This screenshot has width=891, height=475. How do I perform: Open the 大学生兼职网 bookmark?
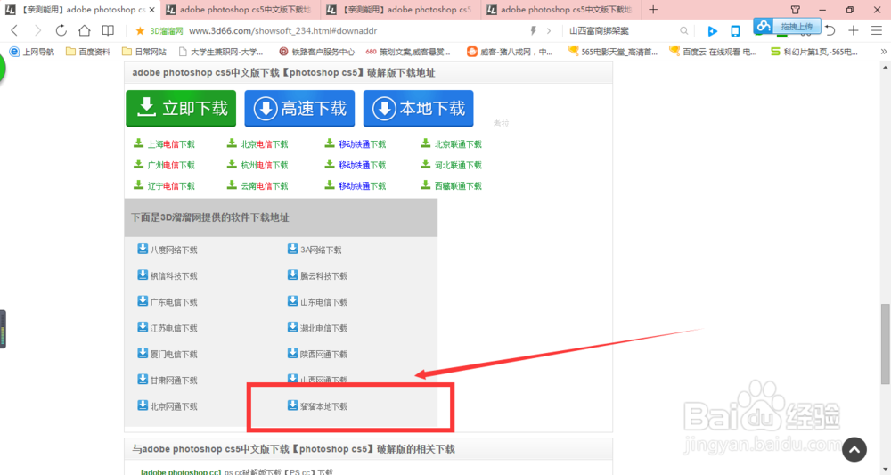click(221, 52)
